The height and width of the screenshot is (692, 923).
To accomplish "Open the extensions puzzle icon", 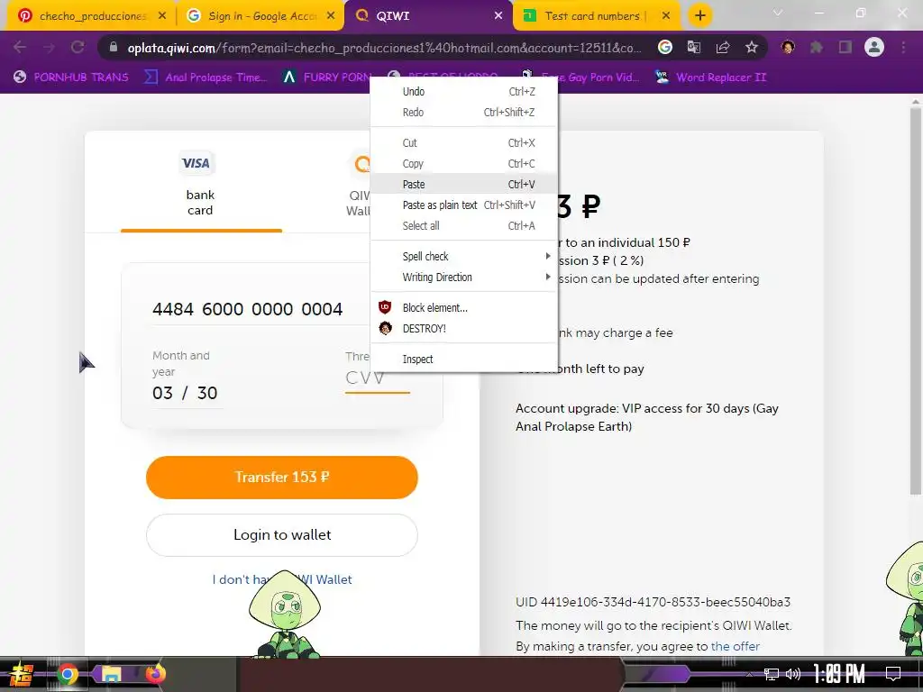I will (x=817, y=47).
